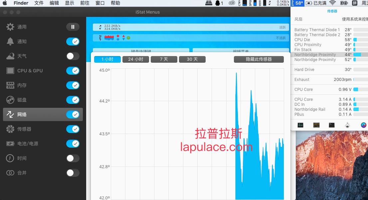
Task: Select the inactive NET graph item
Action: click(x=191, y=38)
